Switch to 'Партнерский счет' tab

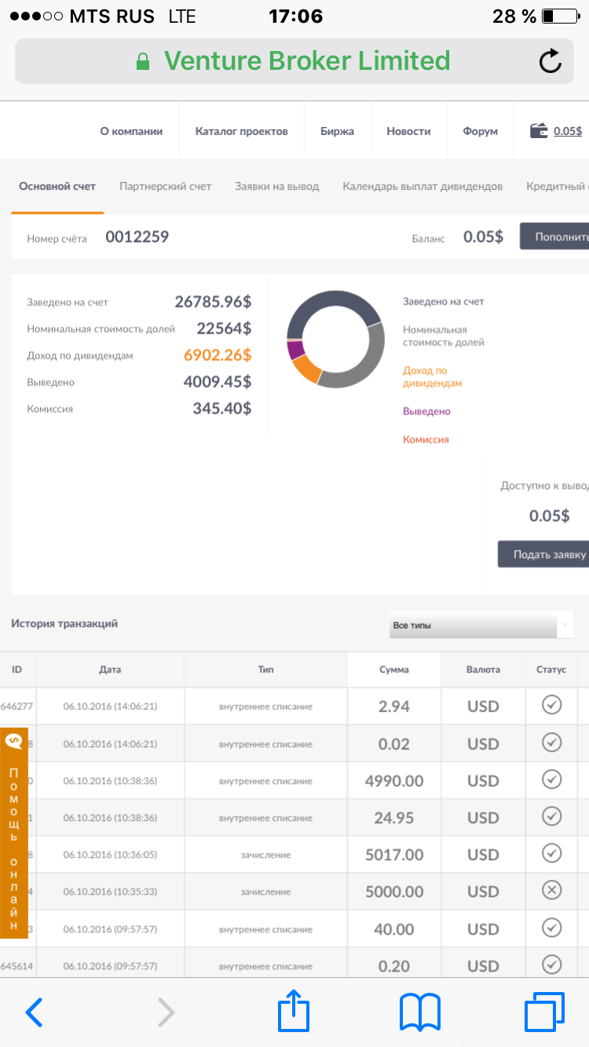pos(166,186)
